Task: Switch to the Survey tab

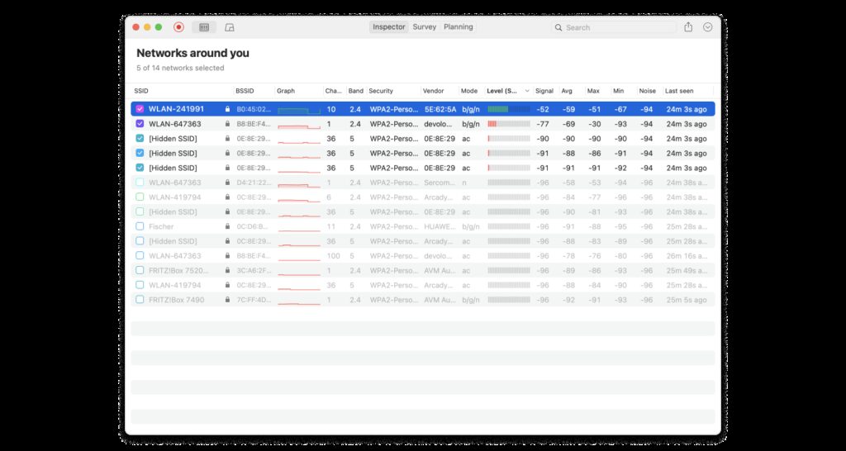Action: [x=425, y=27]
